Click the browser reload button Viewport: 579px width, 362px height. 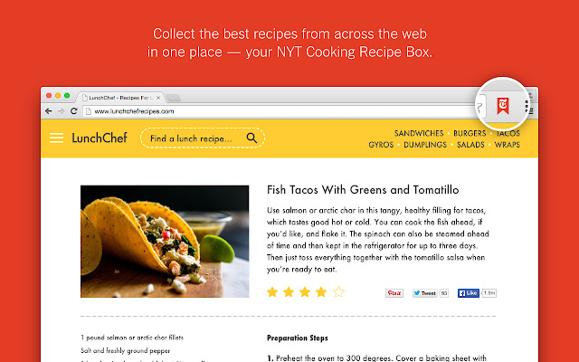click(73, 110)
